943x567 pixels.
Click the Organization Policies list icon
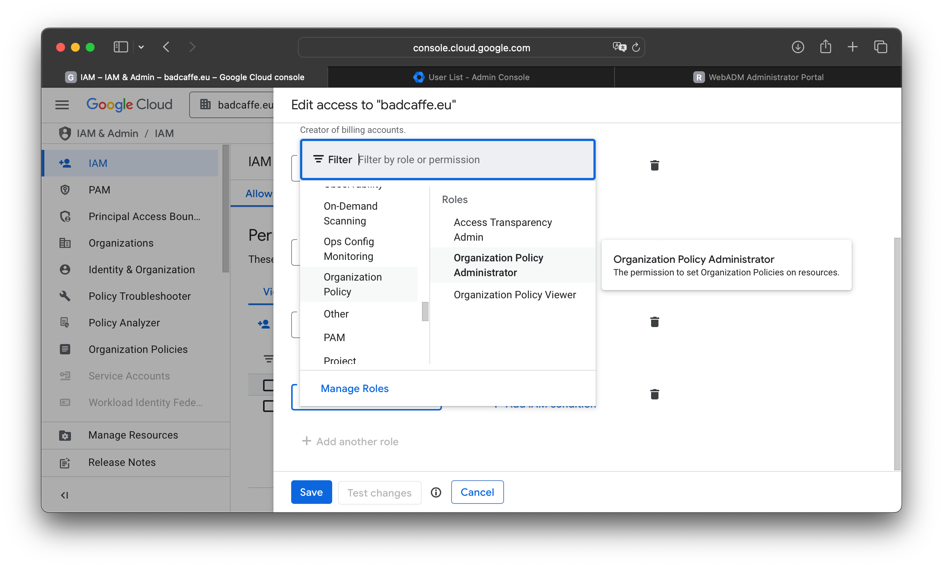point(65,349)
